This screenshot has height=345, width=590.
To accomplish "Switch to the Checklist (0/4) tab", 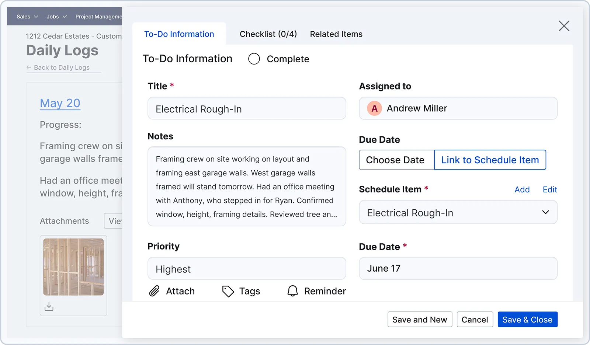I will pyautogui.click(x=268, y=34).
